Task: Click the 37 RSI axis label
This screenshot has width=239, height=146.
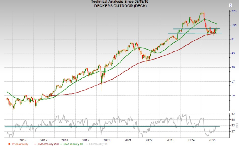Action: (x=233, y=131)
